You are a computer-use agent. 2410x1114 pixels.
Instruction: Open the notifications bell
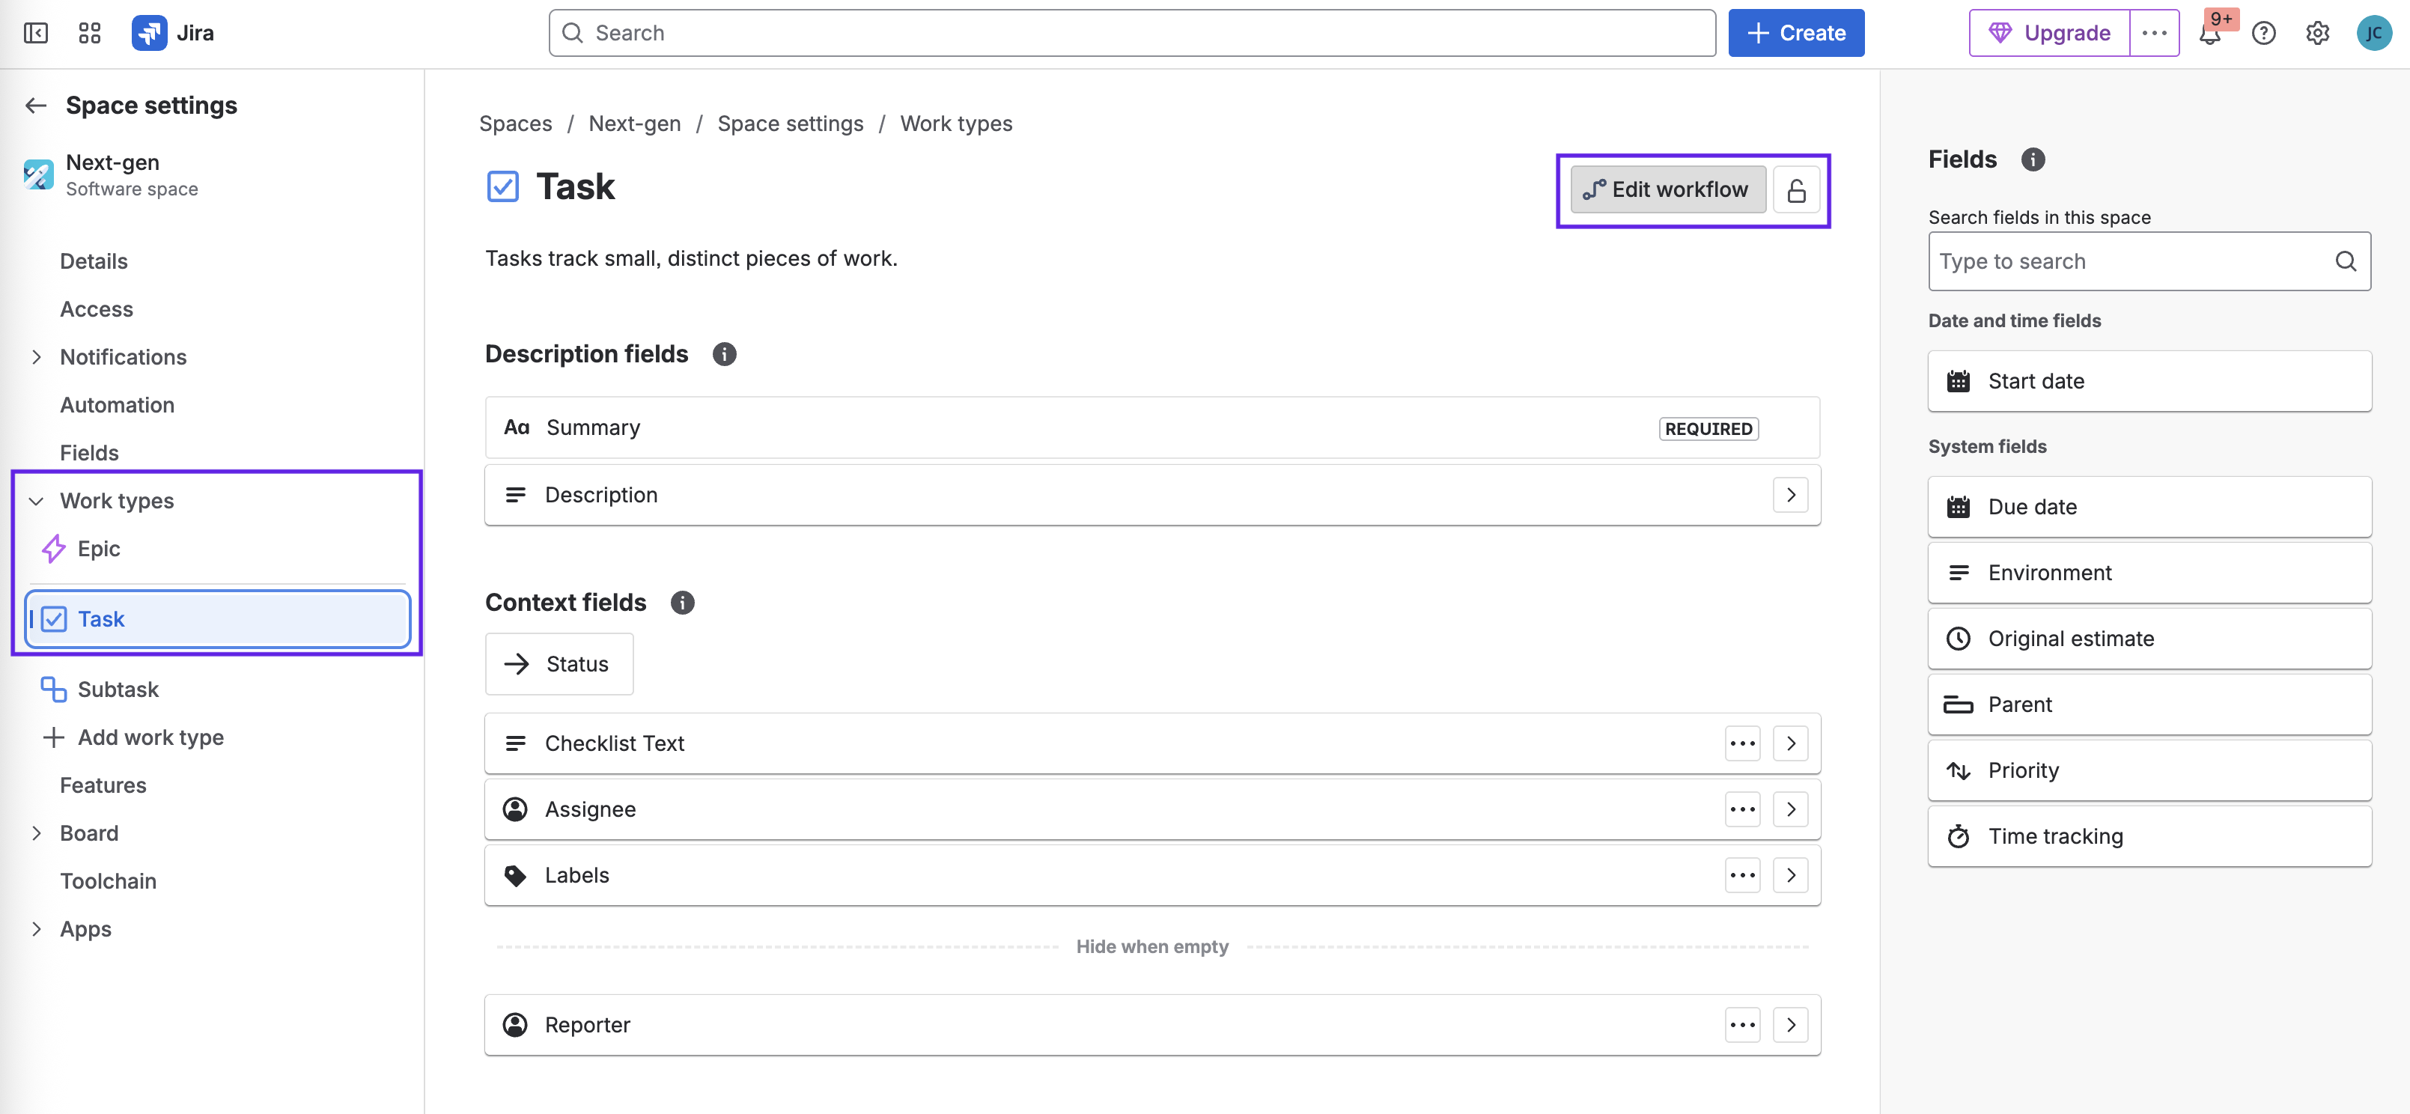[2209, 34]
